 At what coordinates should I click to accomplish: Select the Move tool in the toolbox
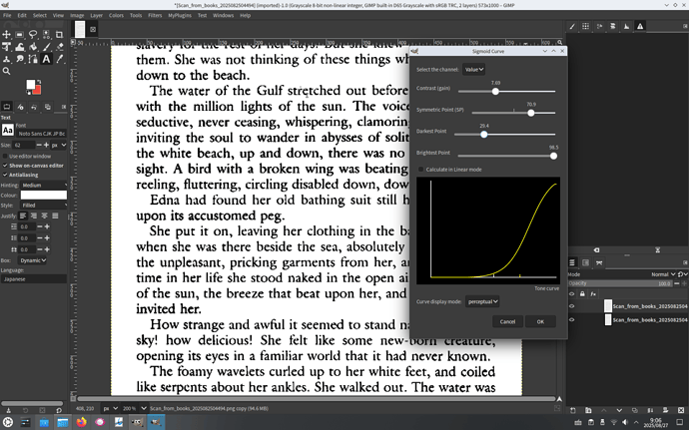7,34
